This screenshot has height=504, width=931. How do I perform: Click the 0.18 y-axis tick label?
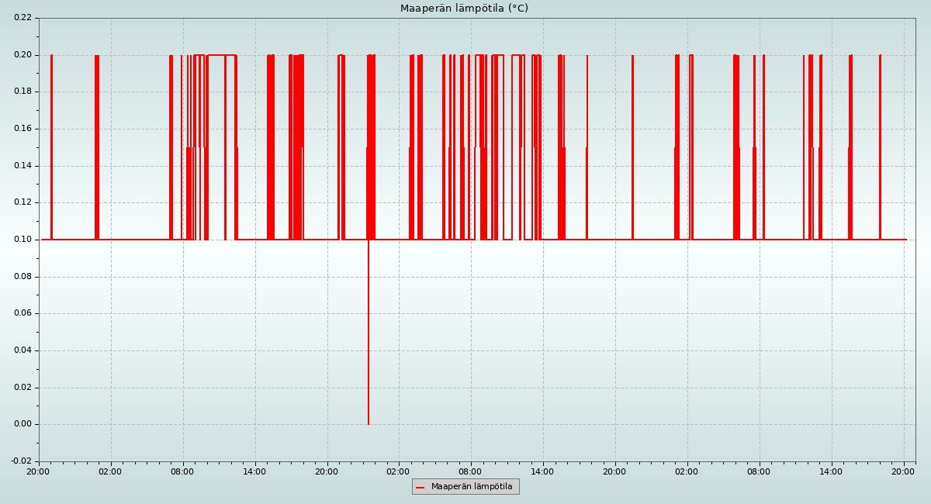[x=23, y=91]
